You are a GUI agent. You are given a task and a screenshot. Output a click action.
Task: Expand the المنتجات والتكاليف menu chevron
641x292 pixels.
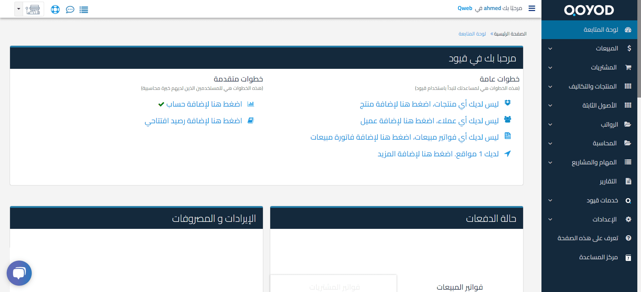click(x=550, y=87)
